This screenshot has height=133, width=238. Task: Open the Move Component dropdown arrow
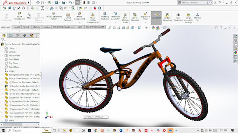[x=79, y=23]
